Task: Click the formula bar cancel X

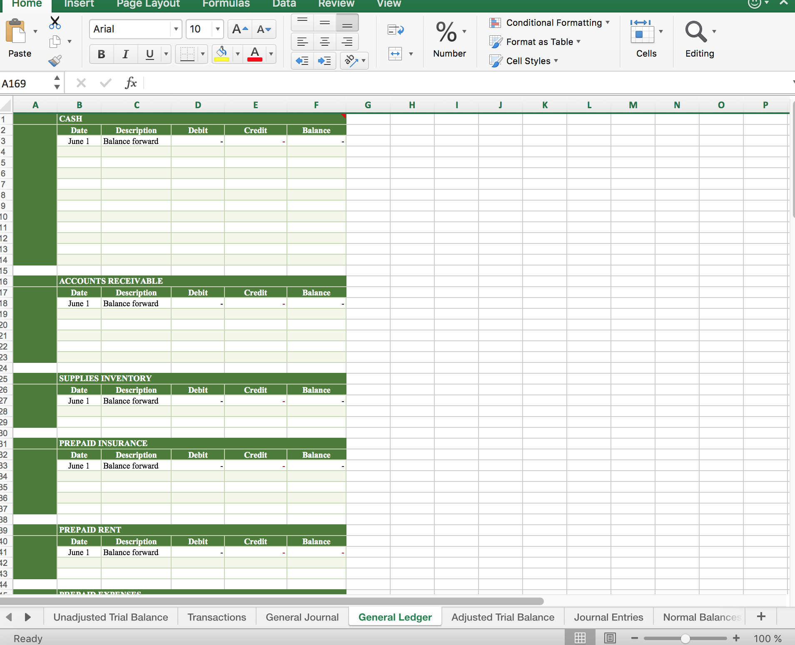Action: point(81,83)
